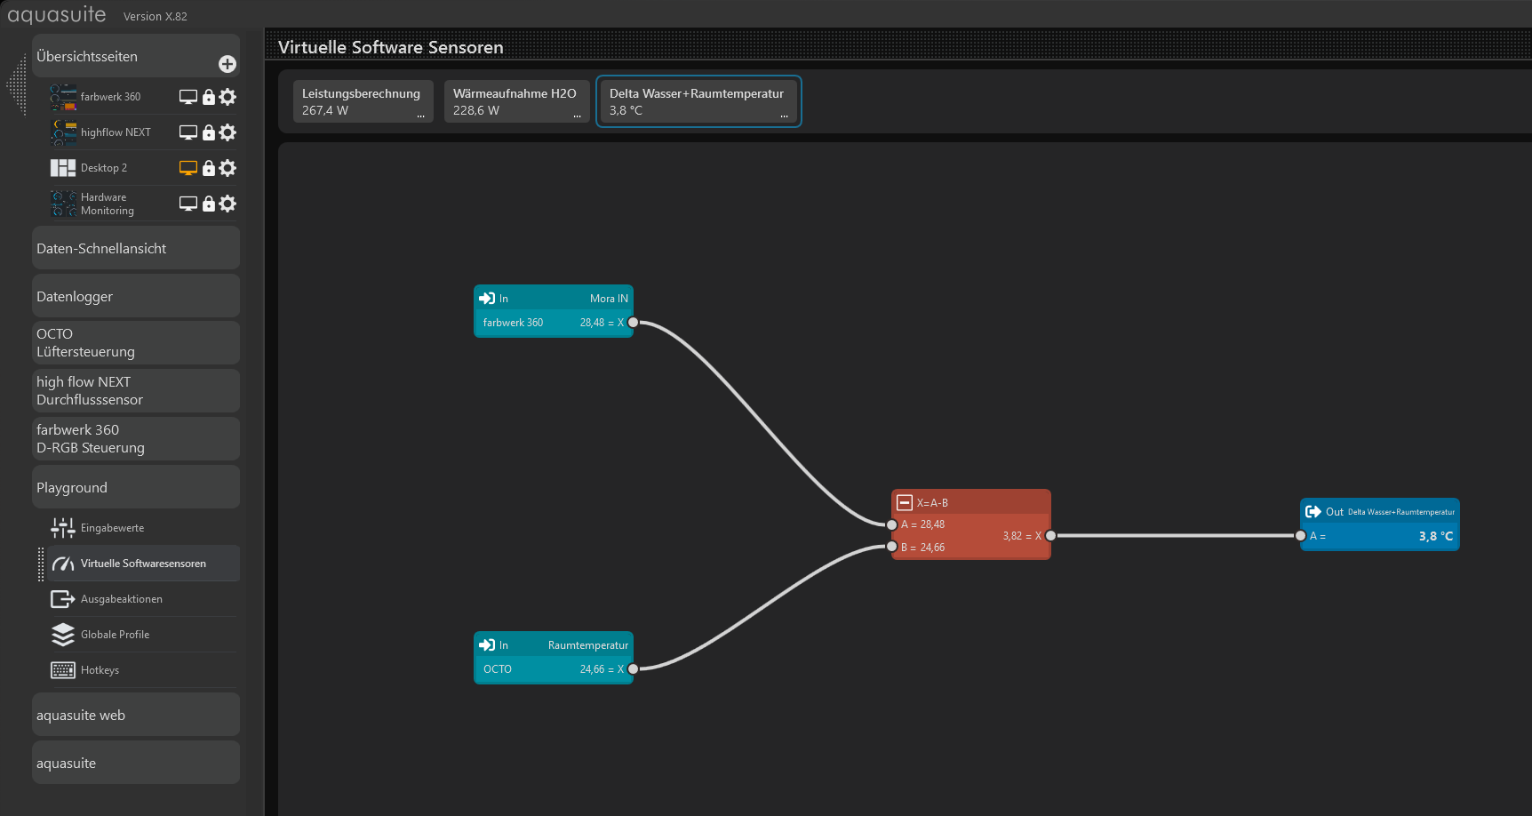The image size is (1532, 816).
Task: Toggle the lock on farbwerk 360 page
Action: (x=209, y=97)
